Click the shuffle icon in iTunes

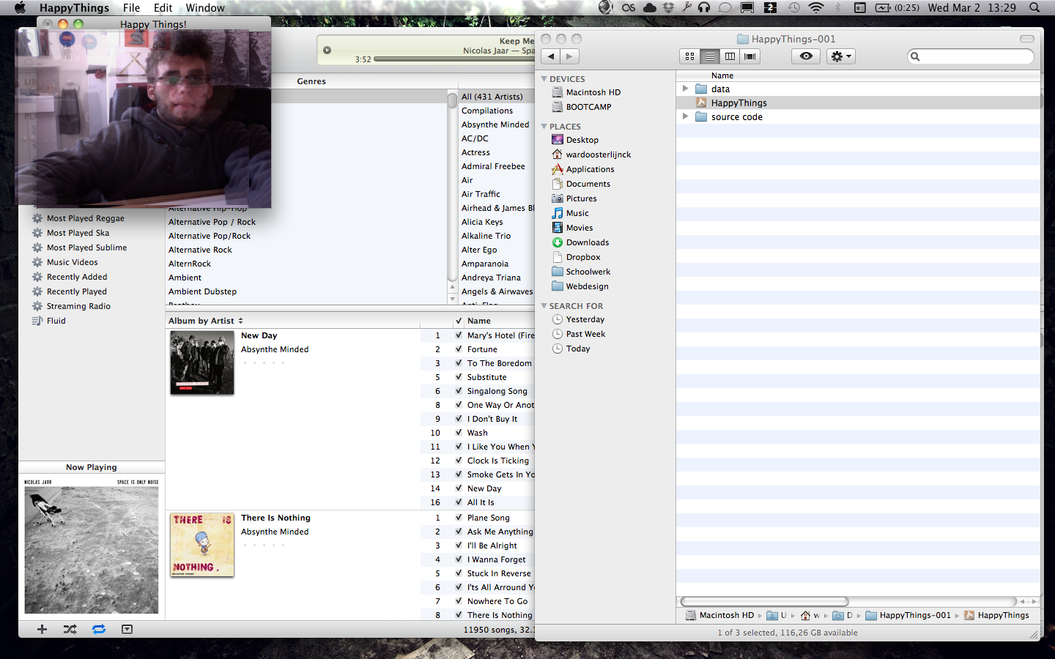pos(70,629)
